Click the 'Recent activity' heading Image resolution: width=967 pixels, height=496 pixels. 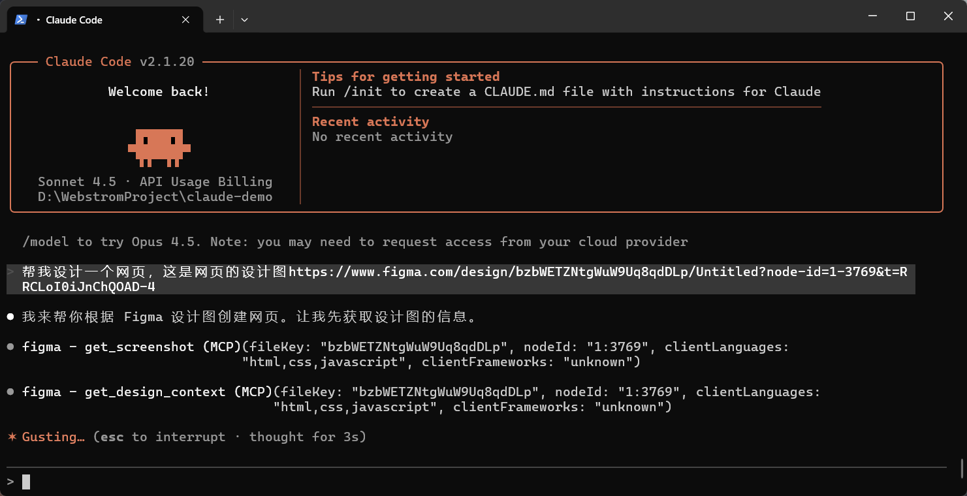(370, 121)
